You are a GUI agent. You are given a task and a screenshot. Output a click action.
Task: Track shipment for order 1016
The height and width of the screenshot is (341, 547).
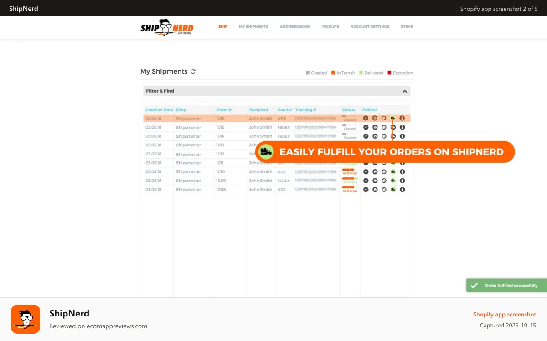[366, 118]
